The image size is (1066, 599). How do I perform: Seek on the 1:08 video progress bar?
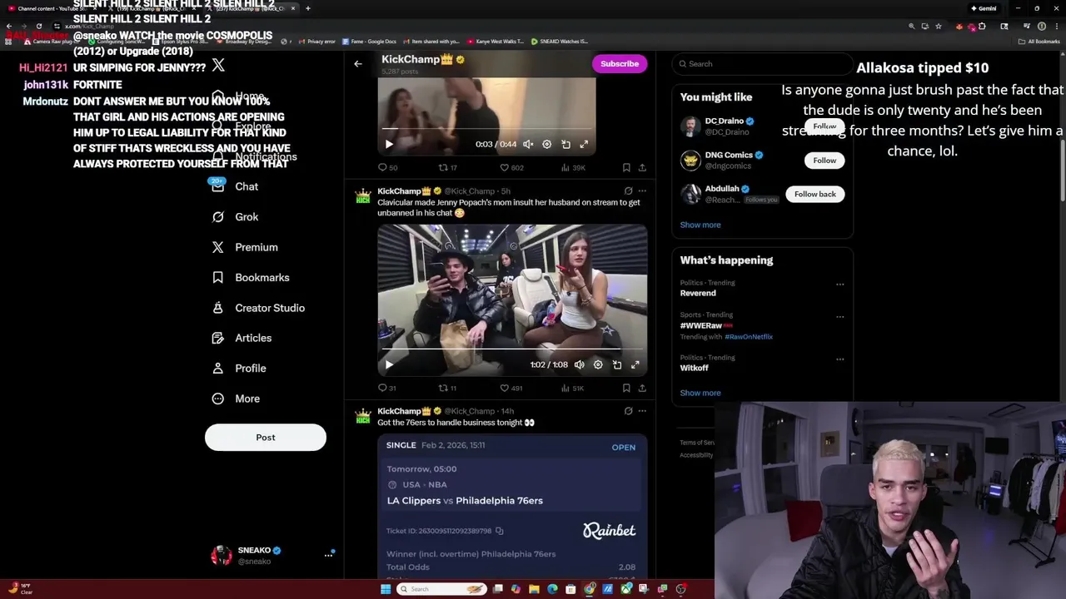click(512, 349)
